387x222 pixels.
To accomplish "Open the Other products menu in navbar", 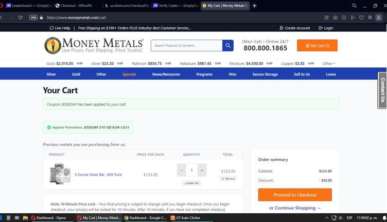I will tap(101, 74).
